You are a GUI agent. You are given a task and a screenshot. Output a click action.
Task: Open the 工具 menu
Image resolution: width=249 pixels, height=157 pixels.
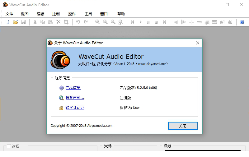[88, 14]
